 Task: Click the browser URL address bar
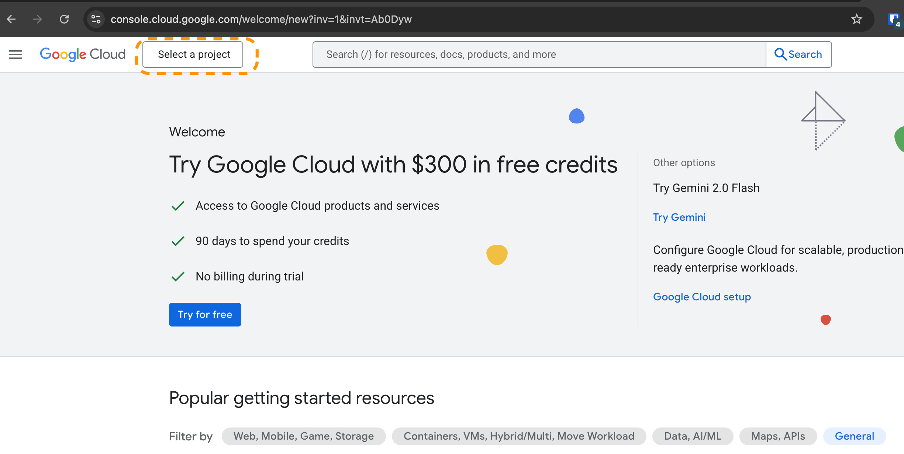click(x=443, y=19)
